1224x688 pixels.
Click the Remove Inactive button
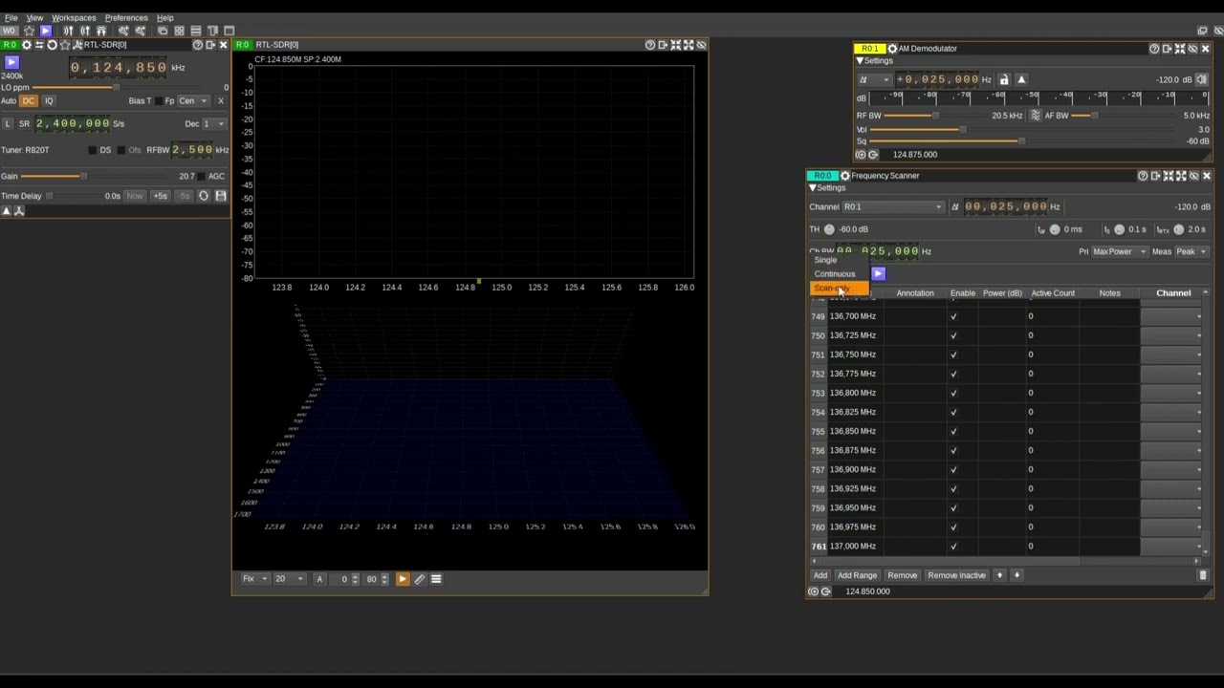click(x=956, y=575)
